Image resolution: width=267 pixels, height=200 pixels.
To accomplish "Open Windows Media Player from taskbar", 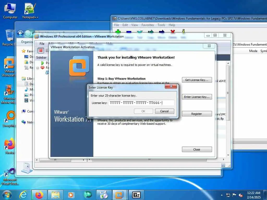I will pyautogui.click(x=71, y=195).
